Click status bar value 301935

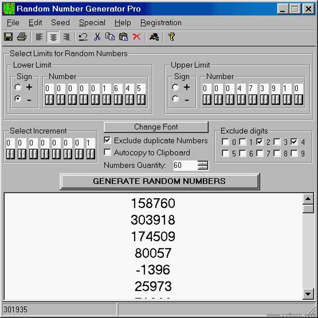15,310
